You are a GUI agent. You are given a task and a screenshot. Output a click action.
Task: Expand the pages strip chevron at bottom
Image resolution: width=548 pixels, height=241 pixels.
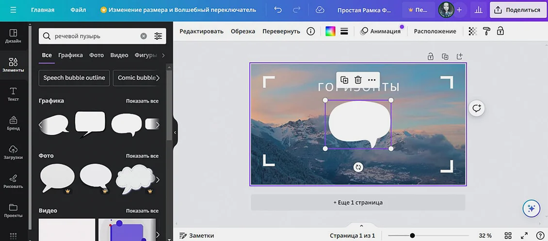361,226
